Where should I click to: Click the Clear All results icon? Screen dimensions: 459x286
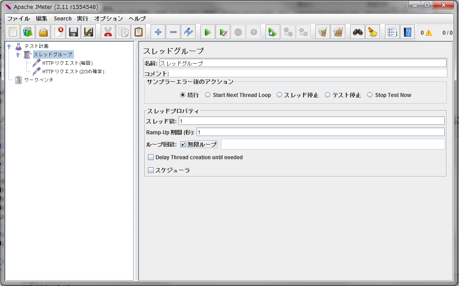tap(338, 32)
